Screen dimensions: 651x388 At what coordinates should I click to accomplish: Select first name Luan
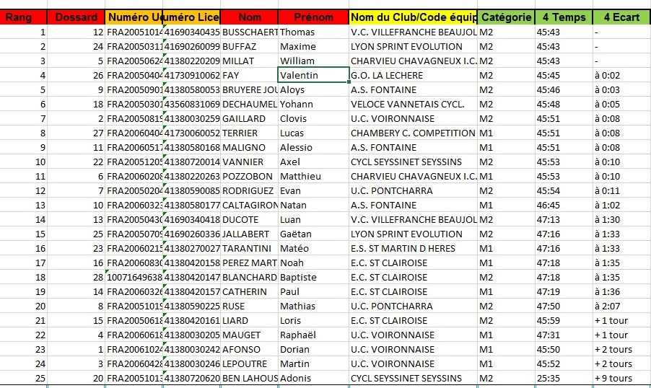(313, 219)
